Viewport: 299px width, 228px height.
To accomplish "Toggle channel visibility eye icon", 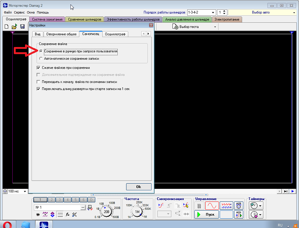I will [38, 215].
